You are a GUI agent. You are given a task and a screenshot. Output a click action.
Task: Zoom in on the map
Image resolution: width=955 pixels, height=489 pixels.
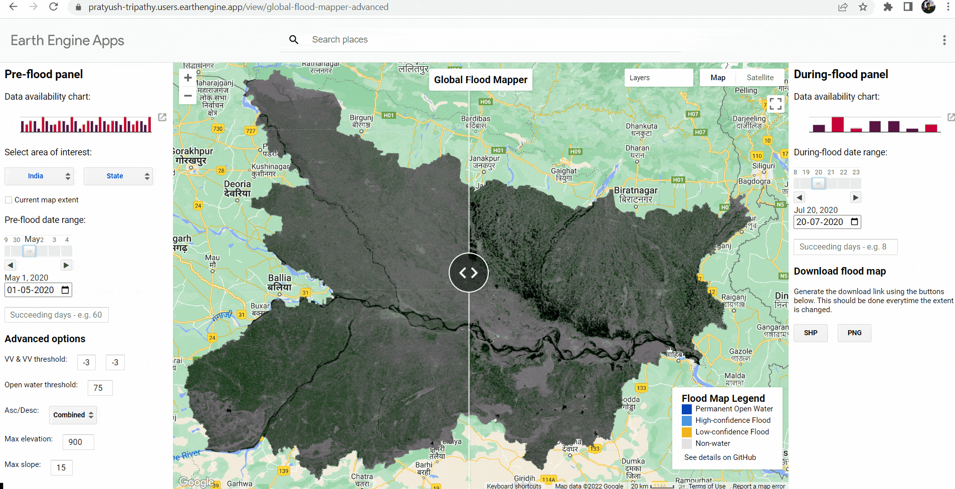[188, 78]
